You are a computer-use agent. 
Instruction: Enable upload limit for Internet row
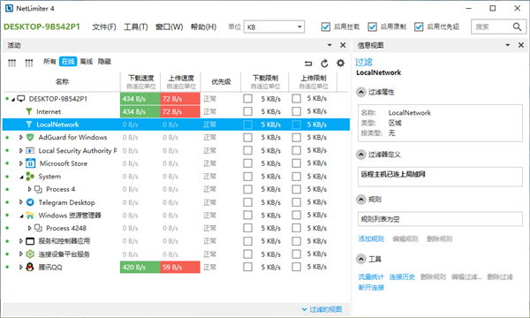[x=297, y=111]
